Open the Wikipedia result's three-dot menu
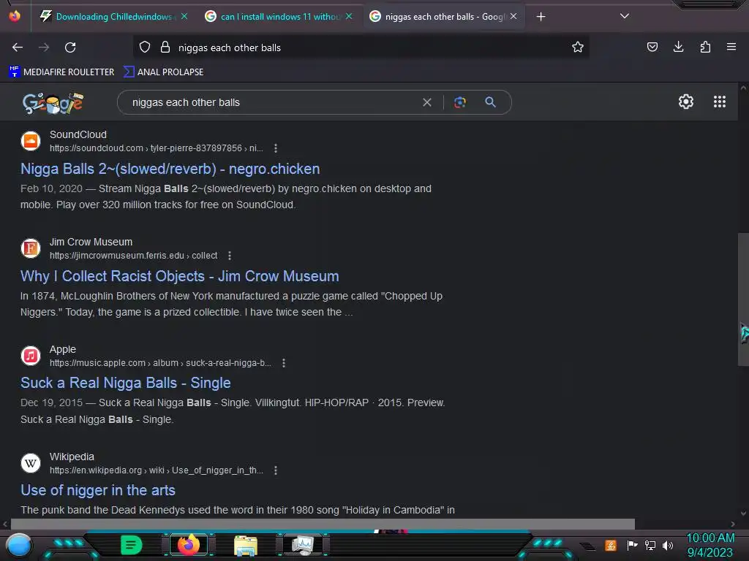Screen dimensions: 749x561 coord(276,470)
